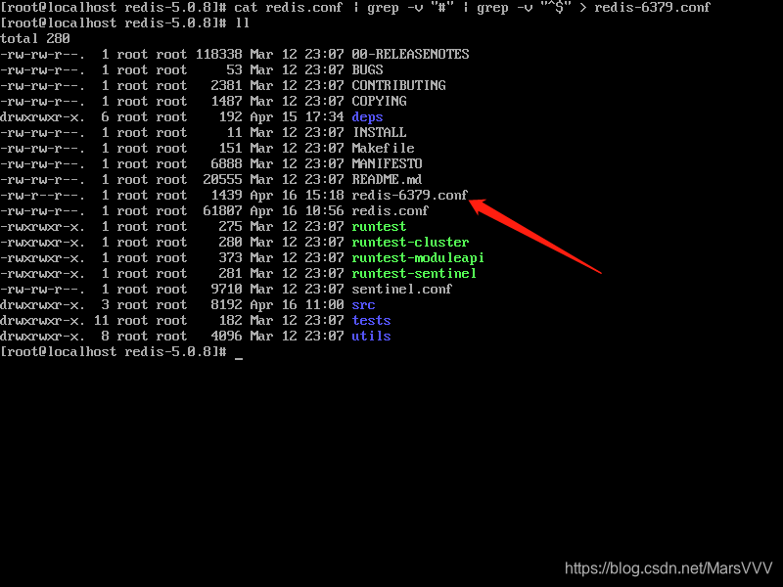Select the src directory name
Screen dimensions: 783x587
point(363,305)
